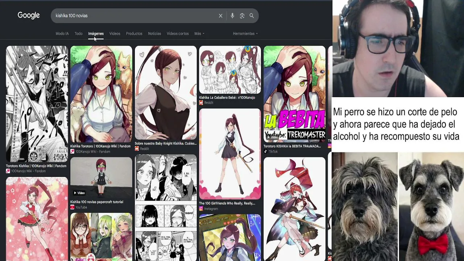Switch to Videos cortos tab
464x261 pixels.
(x=178, y=34)
